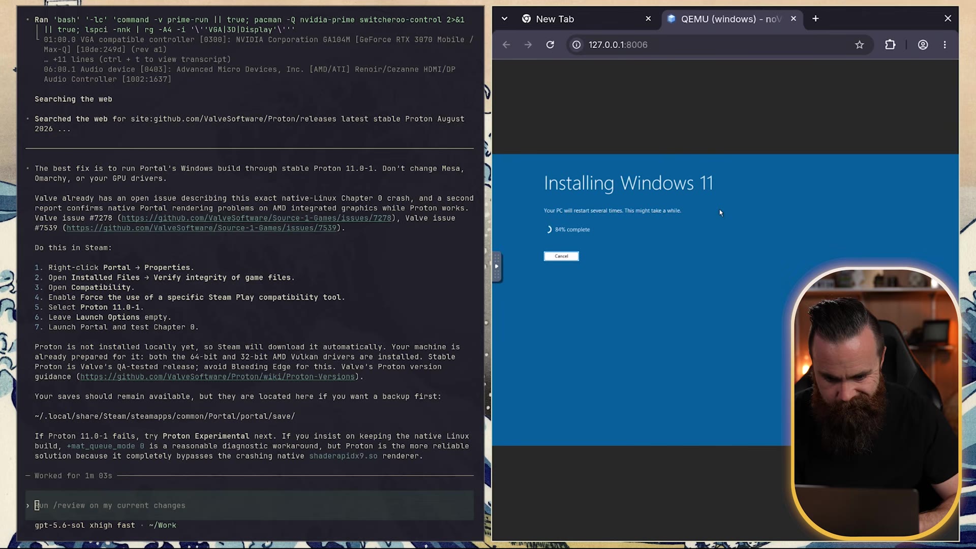The height and width of the screenshot is (549, 976).
Task: Open the browser profile icon
Action: point(923,45)
